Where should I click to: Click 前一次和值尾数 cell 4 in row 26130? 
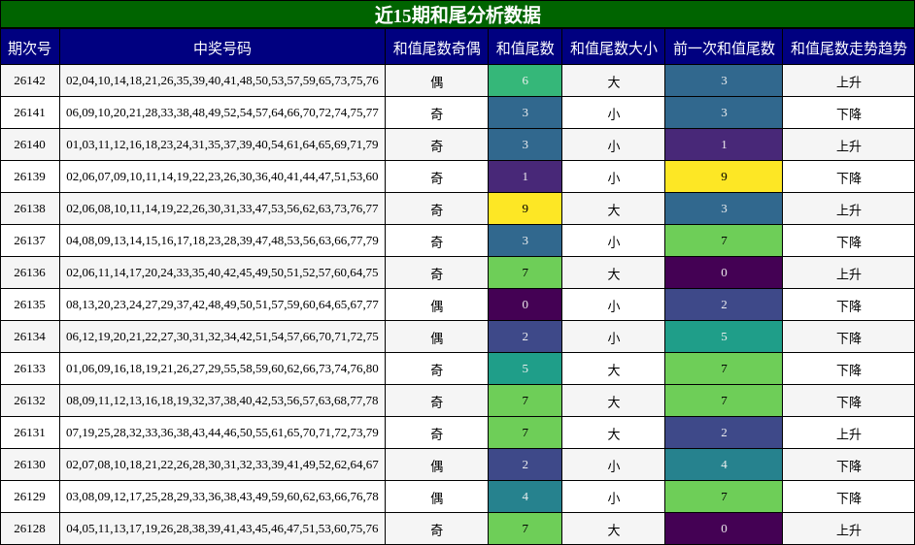724,465
